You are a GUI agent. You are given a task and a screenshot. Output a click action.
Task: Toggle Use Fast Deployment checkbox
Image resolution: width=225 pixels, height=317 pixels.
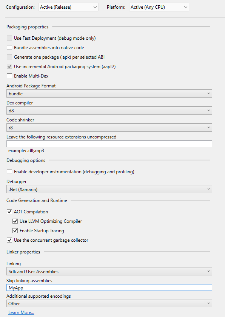point(9,38)
